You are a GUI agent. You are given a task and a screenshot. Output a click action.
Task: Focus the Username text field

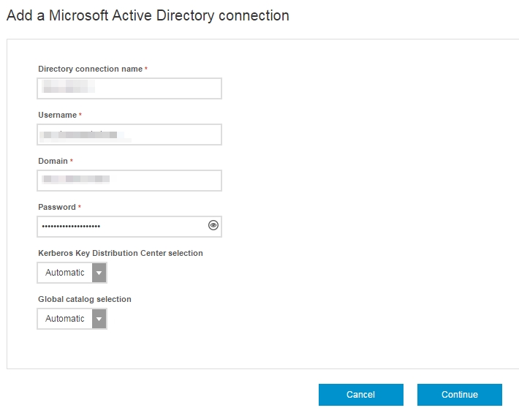coord(129,135)
